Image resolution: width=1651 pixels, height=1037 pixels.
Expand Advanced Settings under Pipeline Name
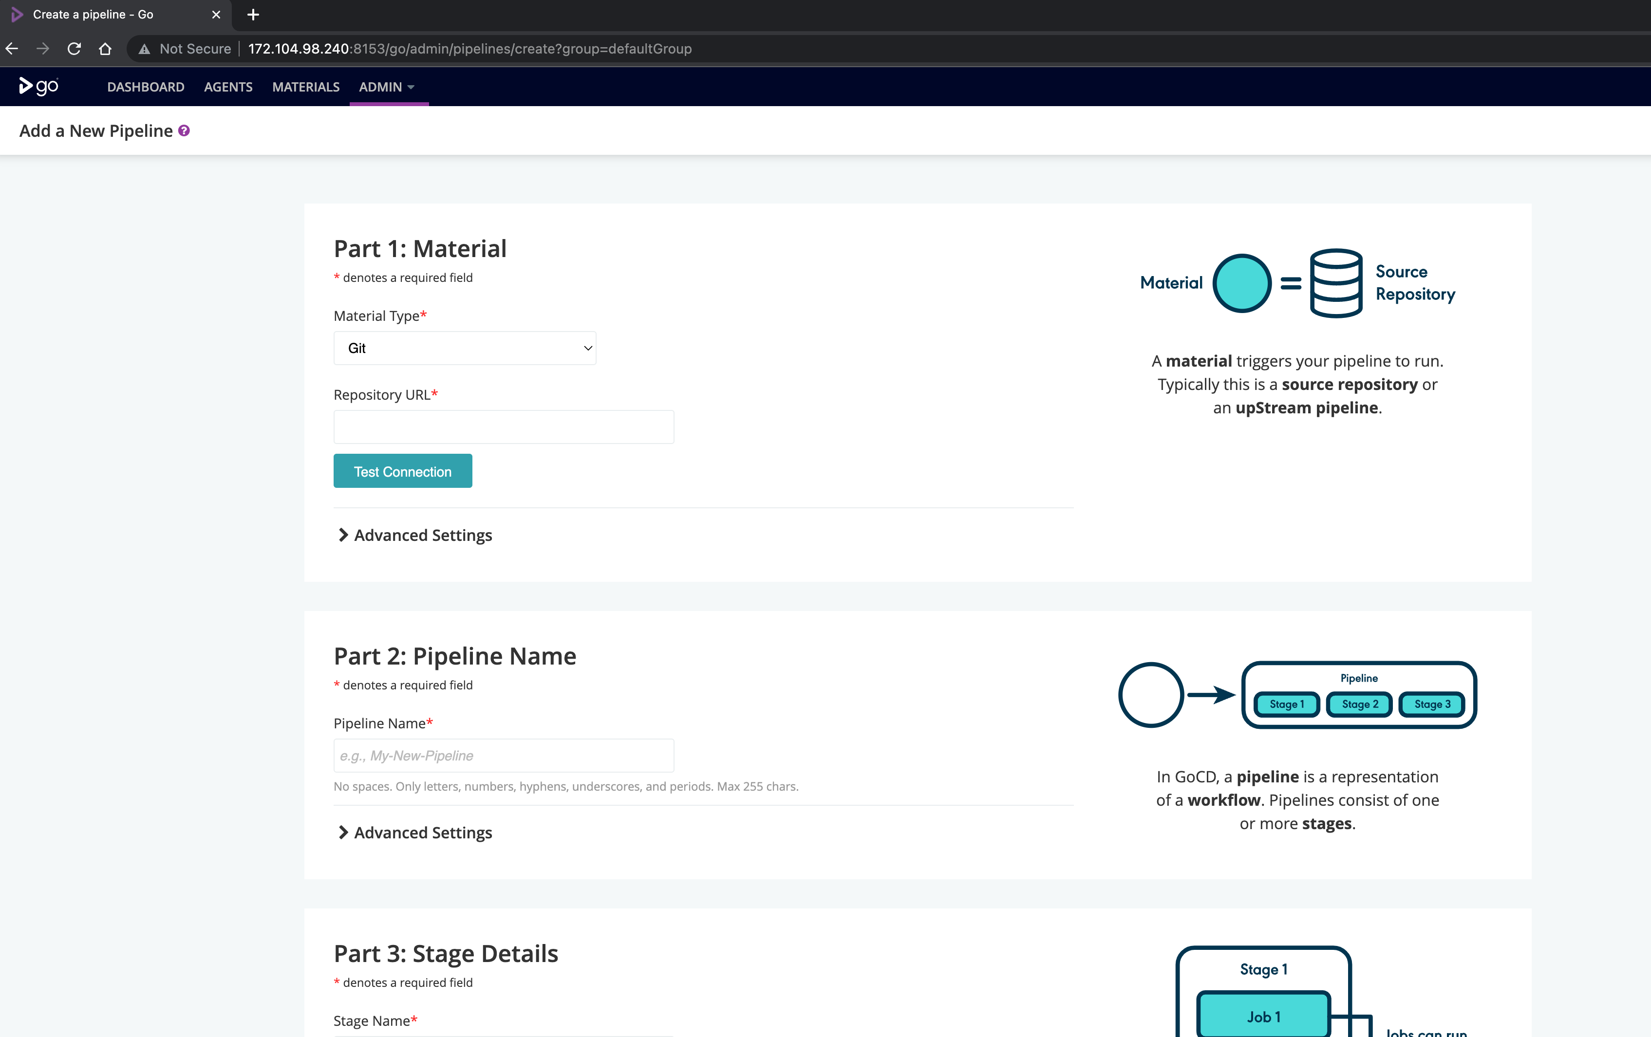click(414, 832)
